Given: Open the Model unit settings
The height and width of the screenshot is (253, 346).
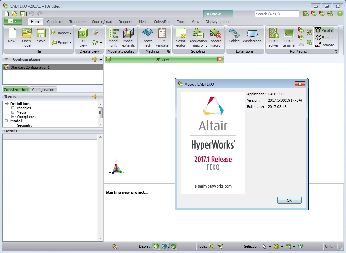Looking at the screenshot, I should pyautogui.click(x=113, y=37).
